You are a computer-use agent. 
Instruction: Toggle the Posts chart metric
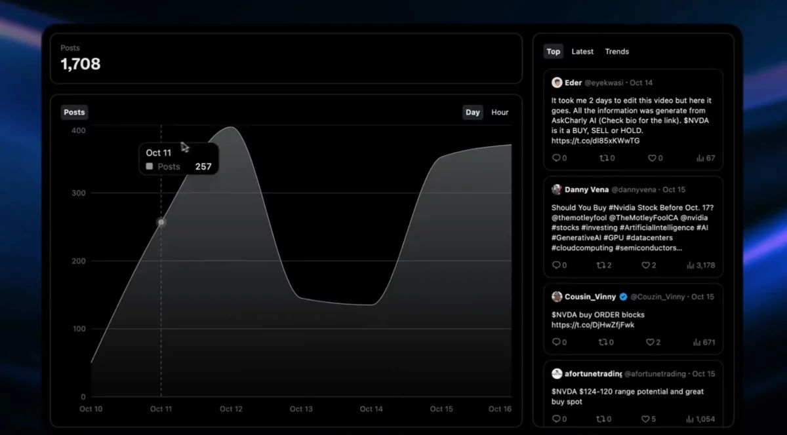coord(74,112)
